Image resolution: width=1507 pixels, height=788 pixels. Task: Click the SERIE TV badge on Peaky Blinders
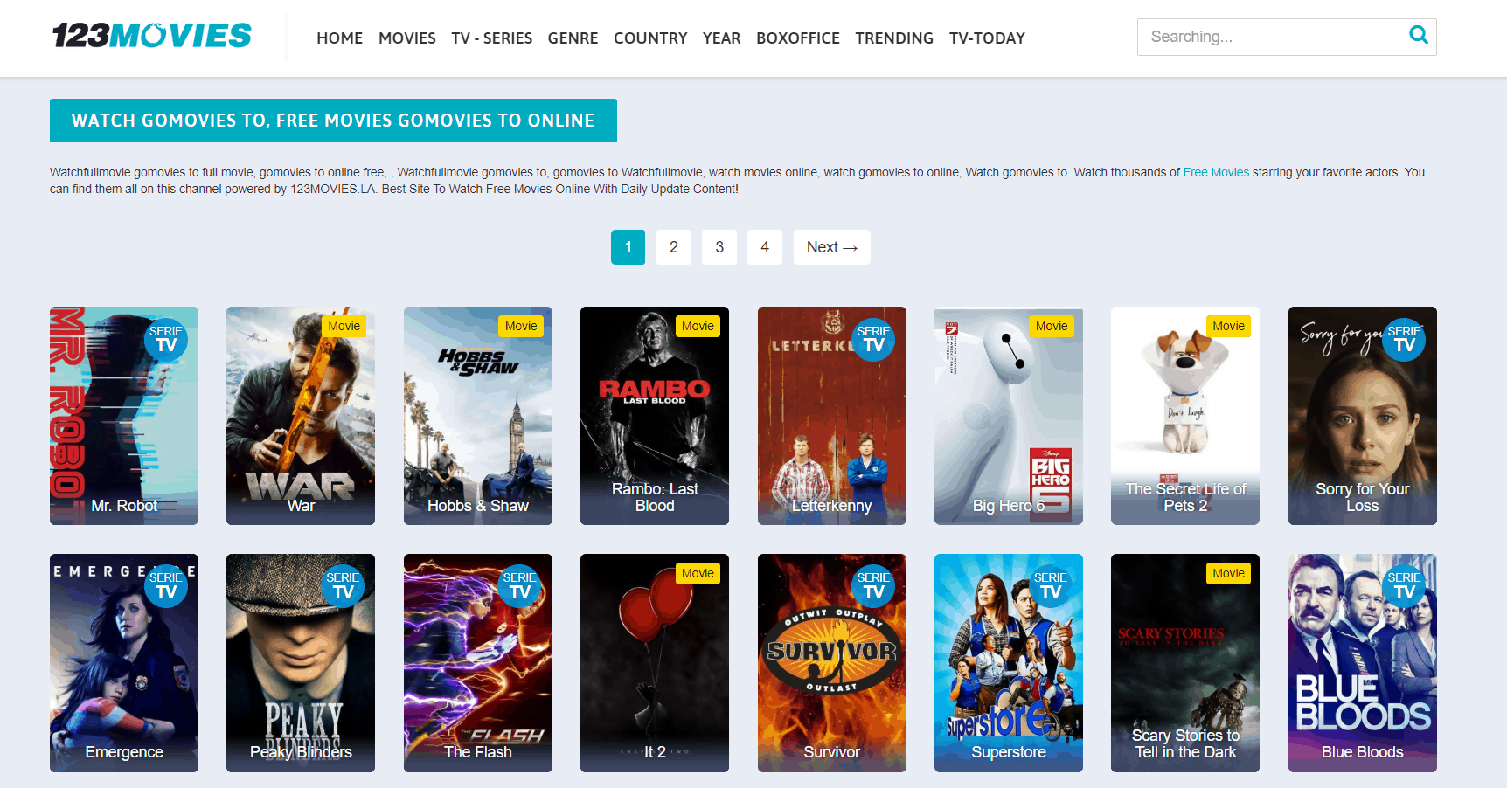(343, 585)
